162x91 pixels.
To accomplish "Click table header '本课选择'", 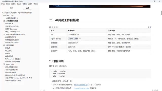I will tap(71, 31).
